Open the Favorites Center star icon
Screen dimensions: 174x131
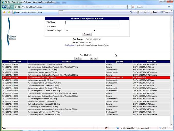(x=4, y=12)
